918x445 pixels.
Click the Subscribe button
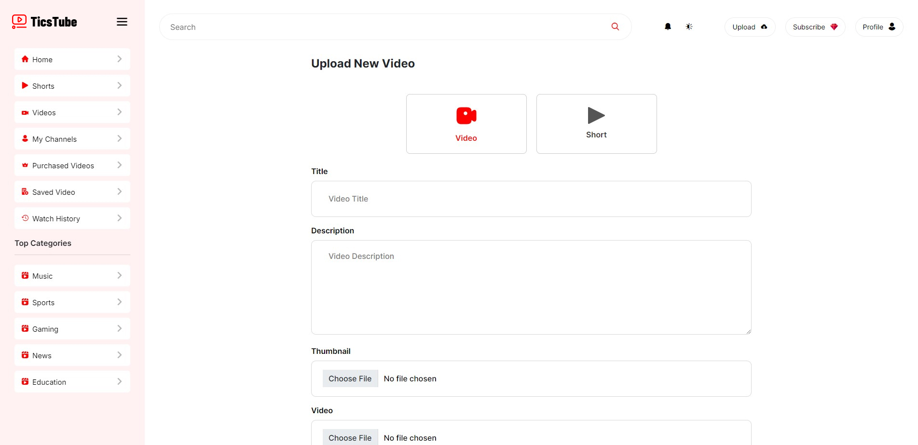[x=815, y=27]
